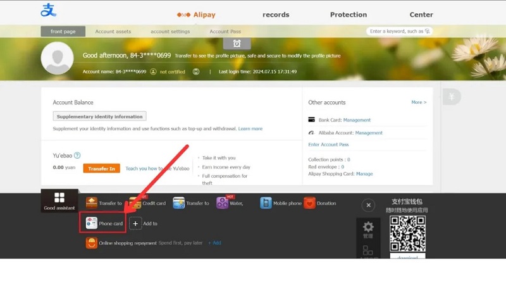
Task: Click Supplementary identity information button
Action: [x=99, y=116]
